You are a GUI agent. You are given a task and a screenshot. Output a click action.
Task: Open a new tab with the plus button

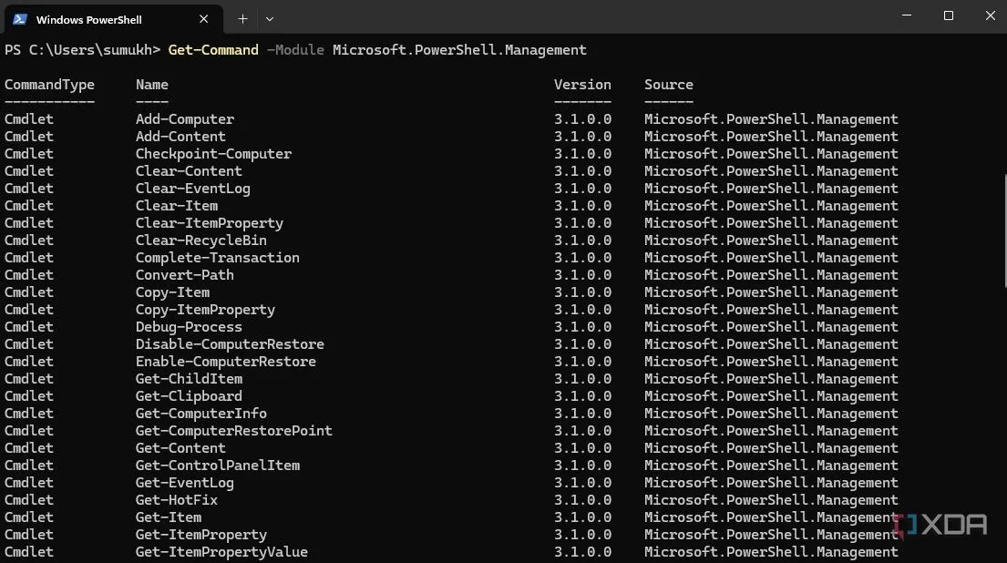tap(242, 19)
